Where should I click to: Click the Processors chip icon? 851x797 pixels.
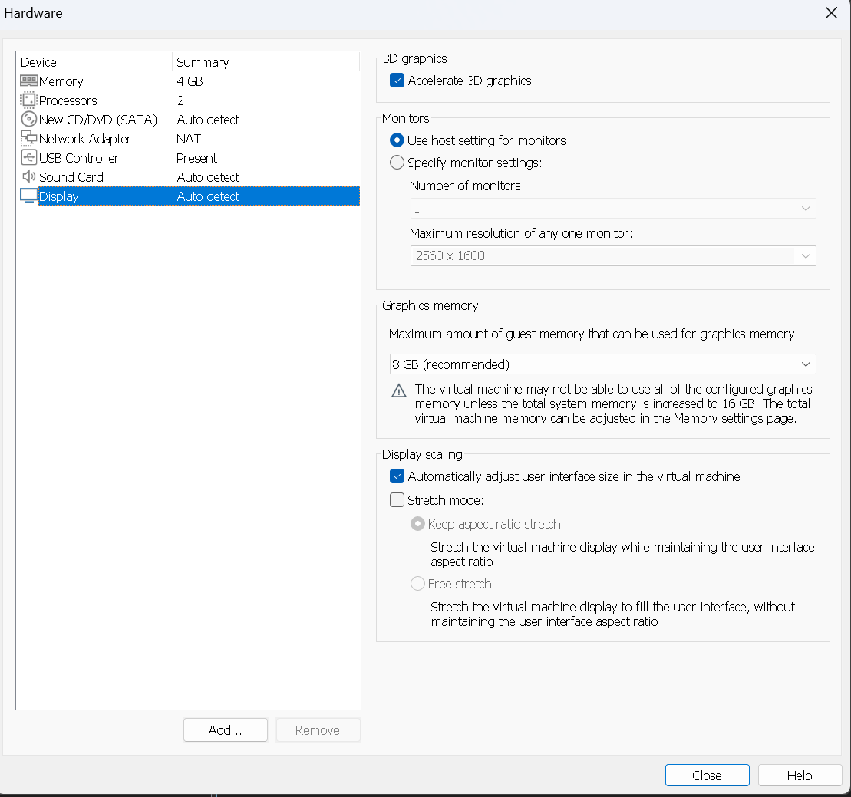click(x=28, y=100)
